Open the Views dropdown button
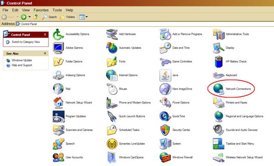 tap(83, 17)
